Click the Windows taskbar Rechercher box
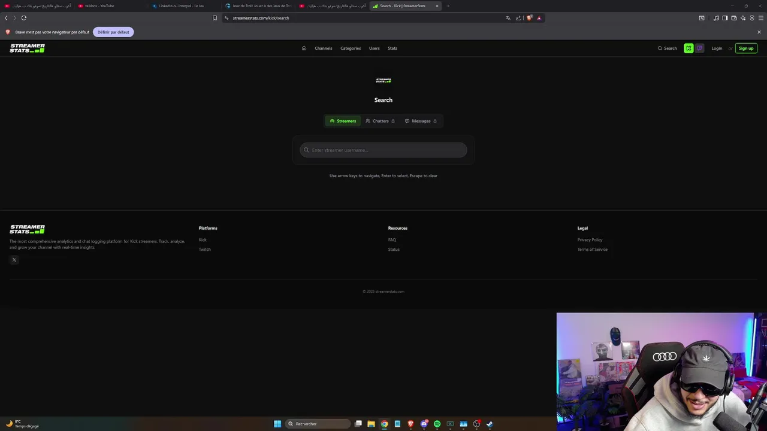767x431 pixels. tap(318, 424)
